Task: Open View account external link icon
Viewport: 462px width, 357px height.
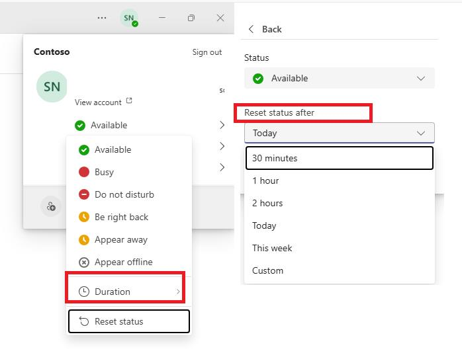Action: click(129, 100)
